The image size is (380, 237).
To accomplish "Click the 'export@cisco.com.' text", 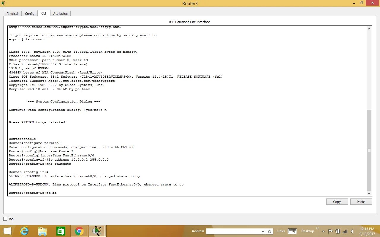I will point(26,39).
